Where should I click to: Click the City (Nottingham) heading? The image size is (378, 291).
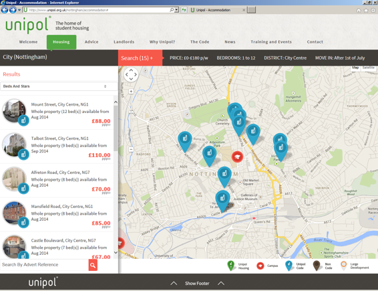tap(25, 57)
